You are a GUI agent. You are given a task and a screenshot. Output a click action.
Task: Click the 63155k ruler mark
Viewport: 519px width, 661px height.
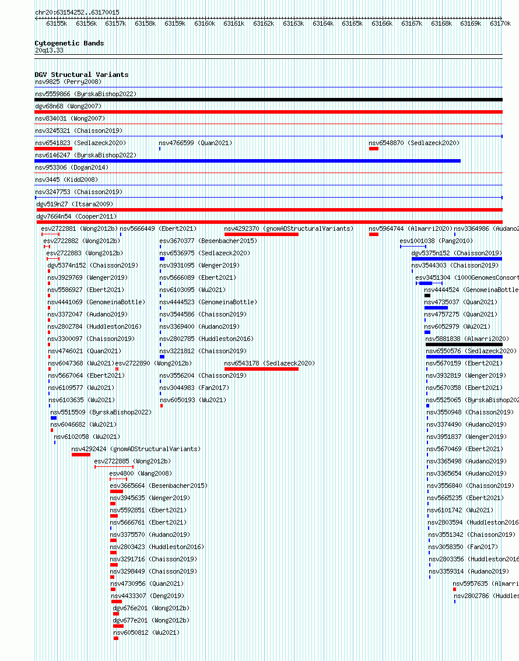pos(57,23)
